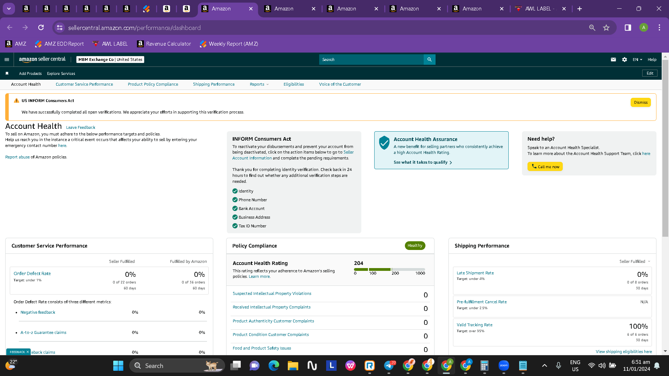Click the search magnifier button
669x376 pixels.
point(429,60)
